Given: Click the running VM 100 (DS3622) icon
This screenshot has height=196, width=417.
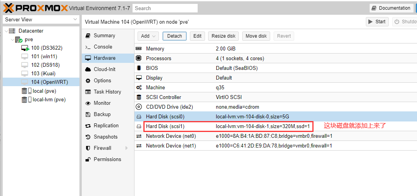Looking at the screenshot, I should pos(25,48).
